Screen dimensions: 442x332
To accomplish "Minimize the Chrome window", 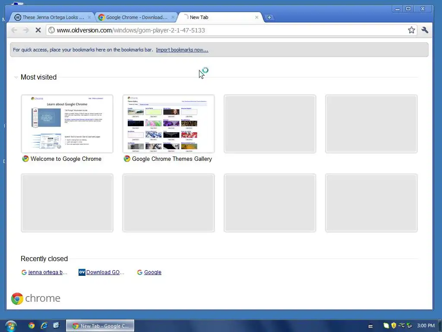I will 398,9.
